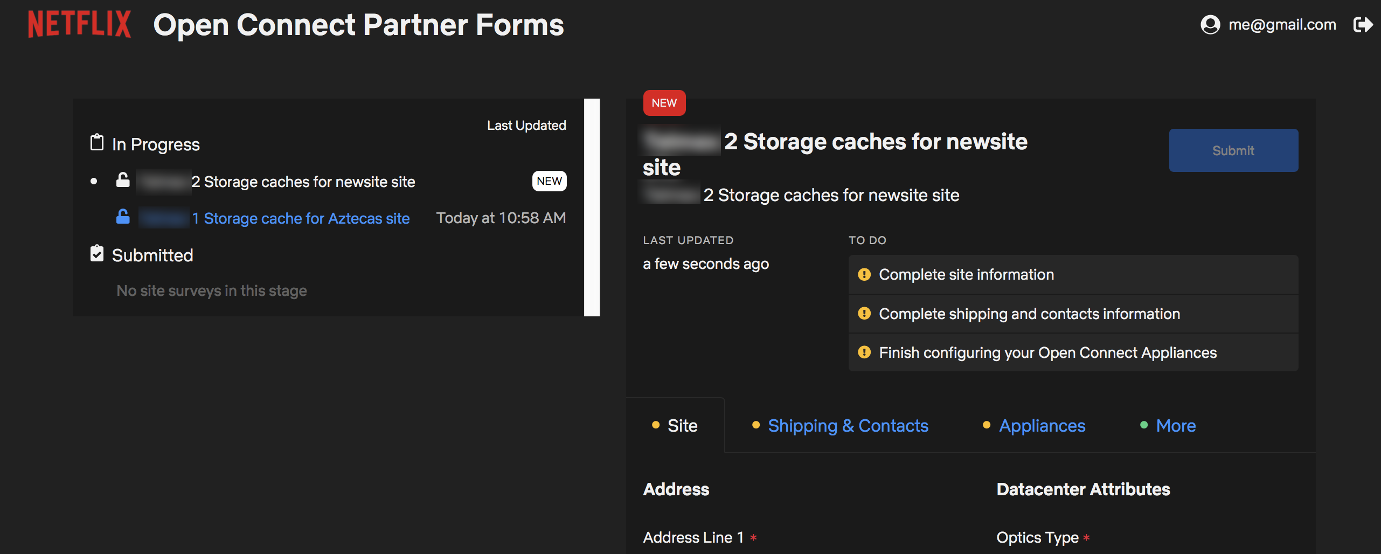Click the logout arrow icon
Image resolution: width=1381 pixels, height=554 pixels.
click(x=1363, y=25)
